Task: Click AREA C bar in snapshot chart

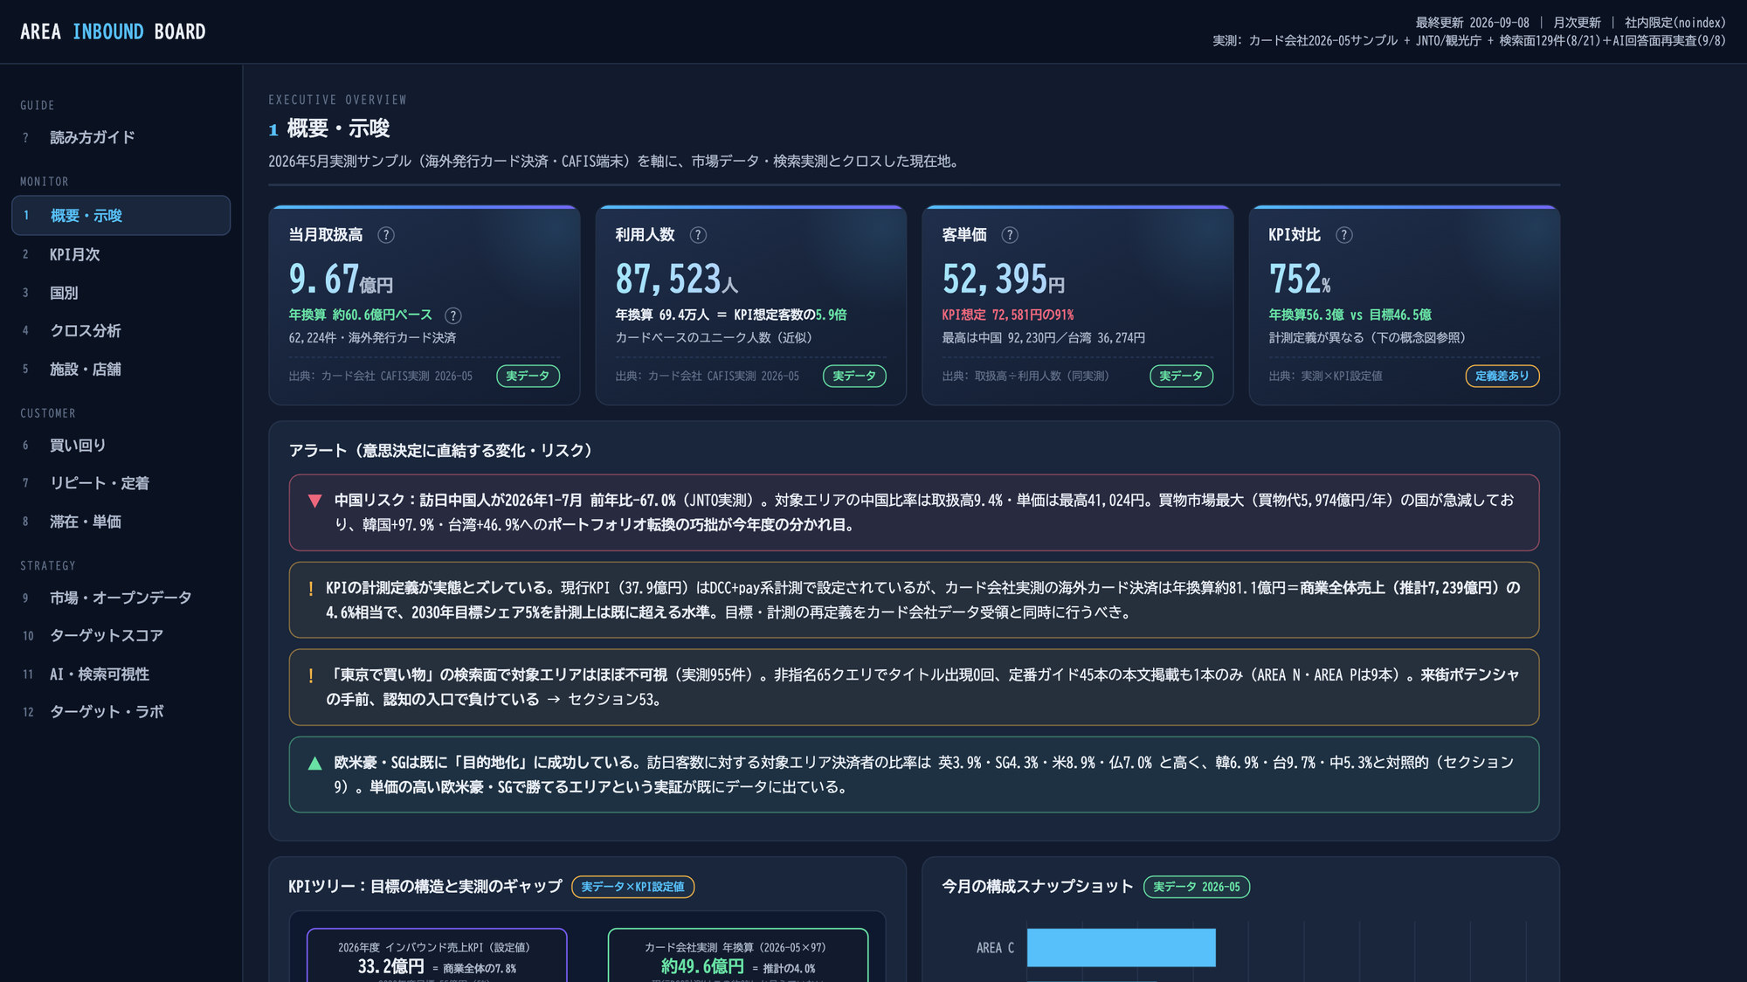Action: coord(1121,948)
